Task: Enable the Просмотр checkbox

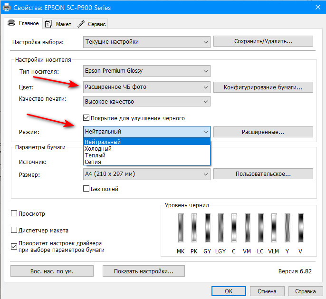Action: 14,213
